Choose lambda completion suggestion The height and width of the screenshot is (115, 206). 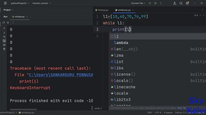point(158,43)
